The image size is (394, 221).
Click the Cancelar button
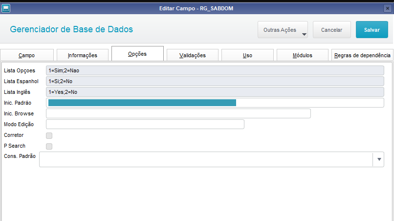[332, 30]
